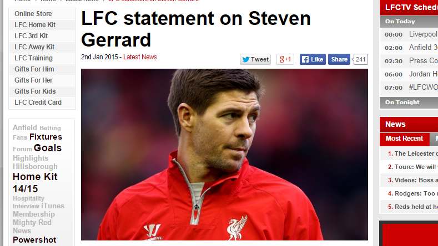This screenshot has width=438, height=246.
Task: Open the Home Kit 14/15 tag
Action: coord(35,182)
